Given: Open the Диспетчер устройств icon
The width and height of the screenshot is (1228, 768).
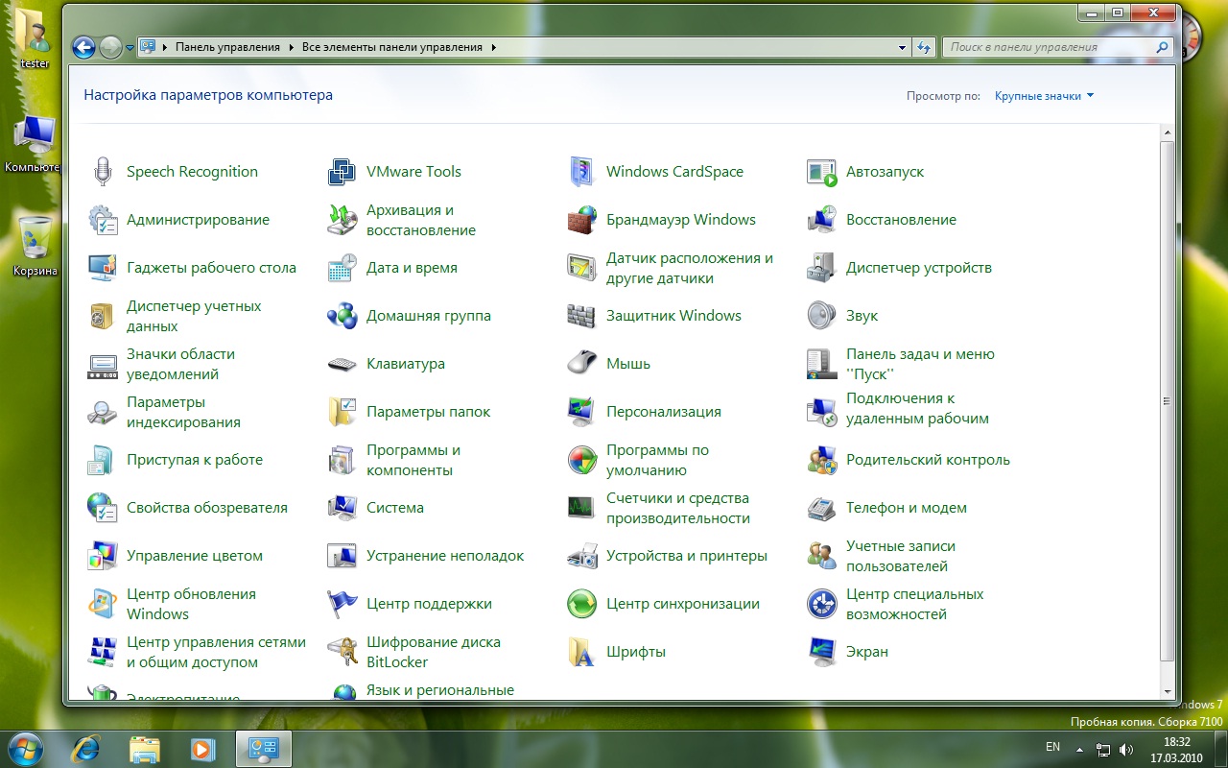Looking at the screenshot, I should [822, 268].
